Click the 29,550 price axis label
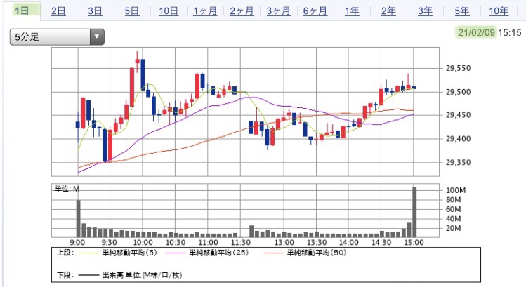The width and height of the screenshot is (526, 287). pos(458,68)
